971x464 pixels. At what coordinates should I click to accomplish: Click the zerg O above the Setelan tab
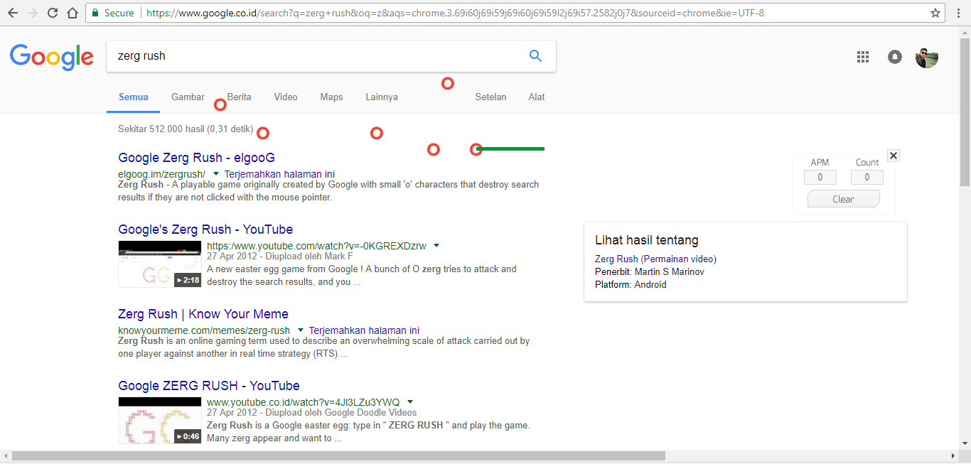448,83
